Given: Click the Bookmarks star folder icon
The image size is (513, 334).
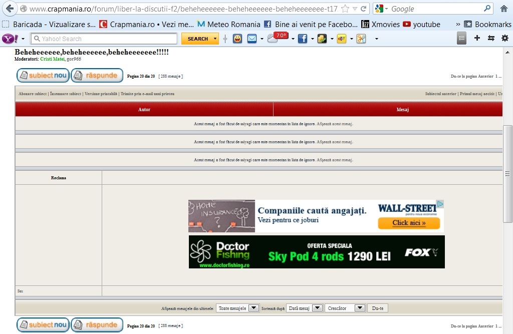Looking at the screenshot, I should [468, 24].
